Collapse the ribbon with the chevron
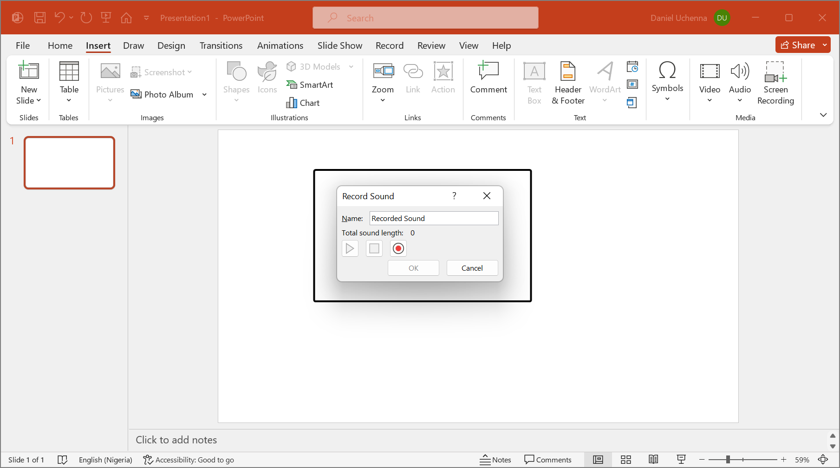Image resolution: width=840 pixels, height=468 pixels. pyautogui.click(x=823, y=115)
